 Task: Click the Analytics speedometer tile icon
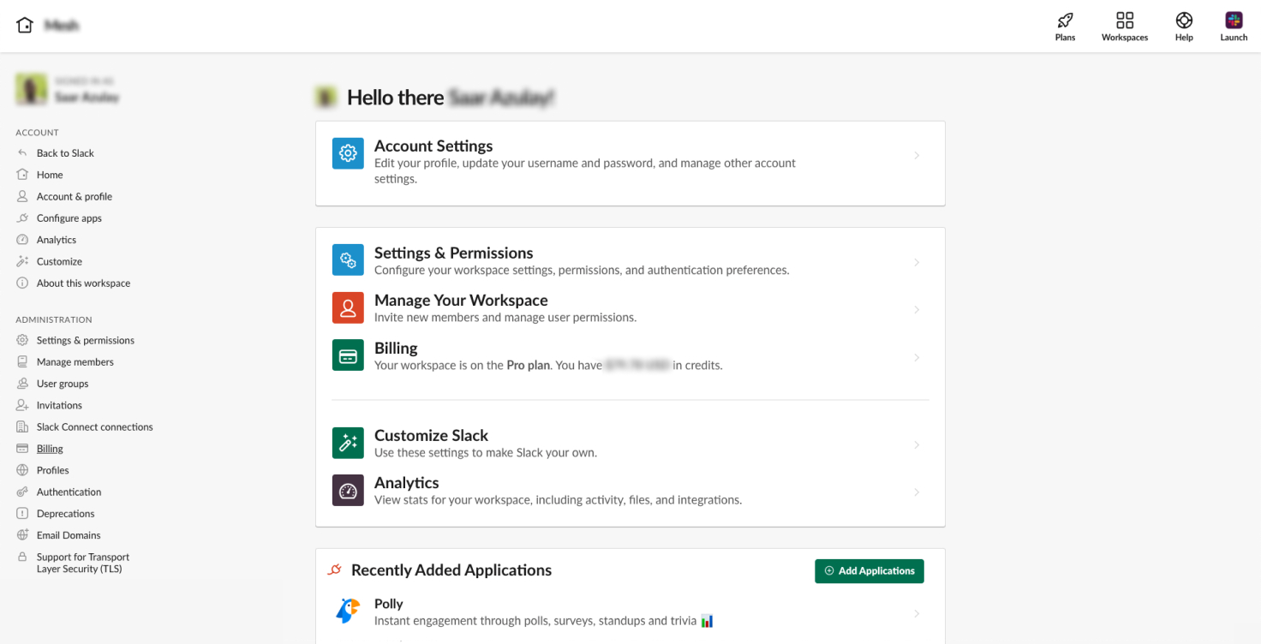(348, 491)
